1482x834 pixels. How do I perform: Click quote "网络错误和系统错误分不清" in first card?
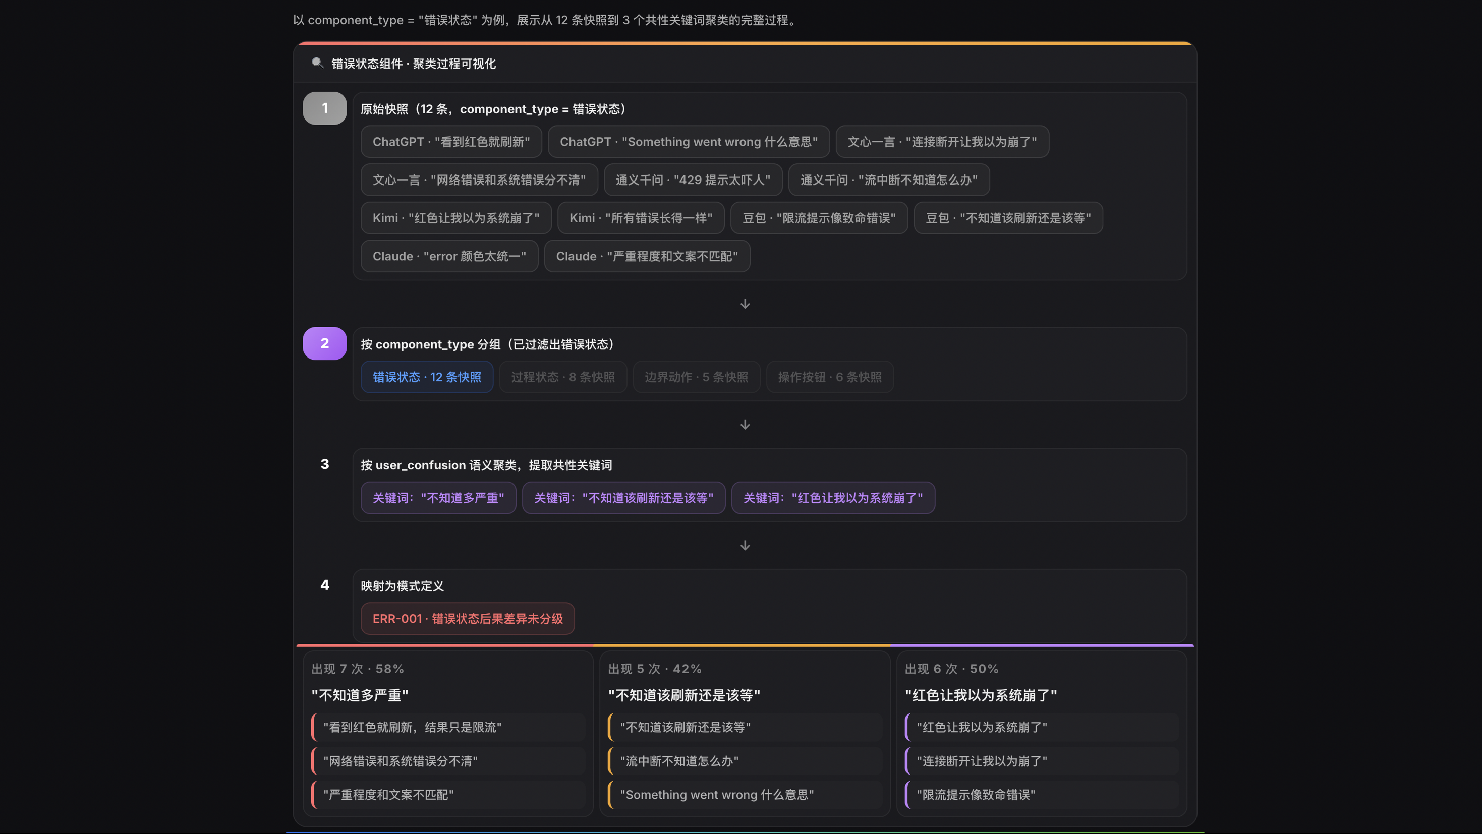coord(448,761)
